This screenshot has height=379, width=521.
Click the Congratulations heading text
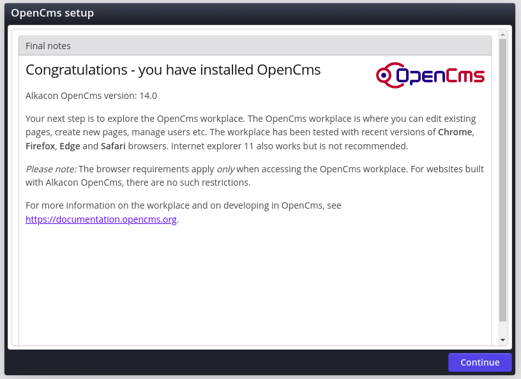coord(173,70)
